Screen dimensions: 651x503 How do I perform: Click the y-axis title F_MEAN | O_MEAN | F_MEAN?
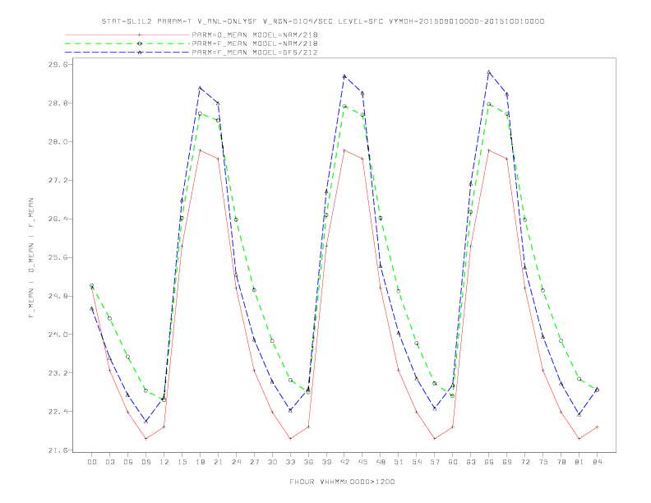tap(30, 258)
